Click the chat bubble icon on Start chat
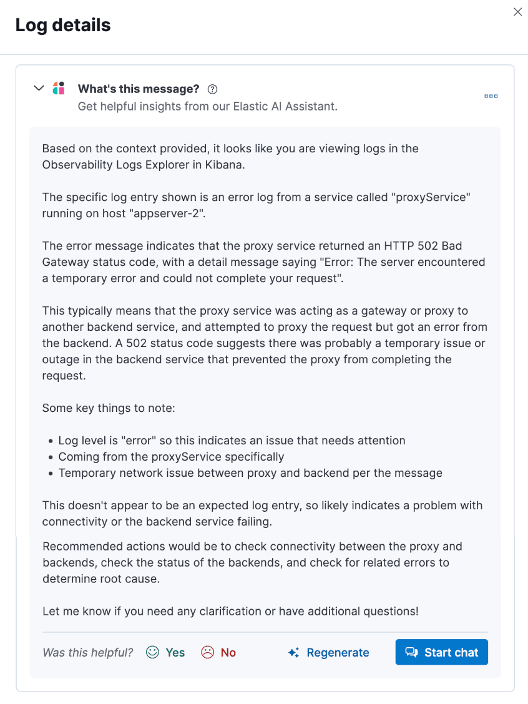Screen dimensions: 528x704 tap(412, 652)
